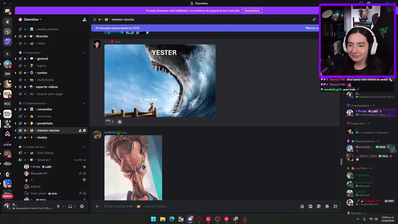Navigate back with the back arrow

point(5,3)
